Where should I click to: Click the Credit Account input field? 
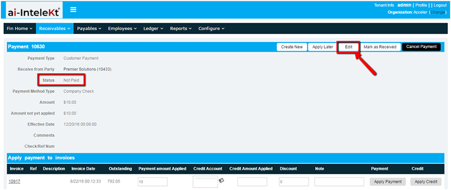pyautogui.click(x=205, y=181)
